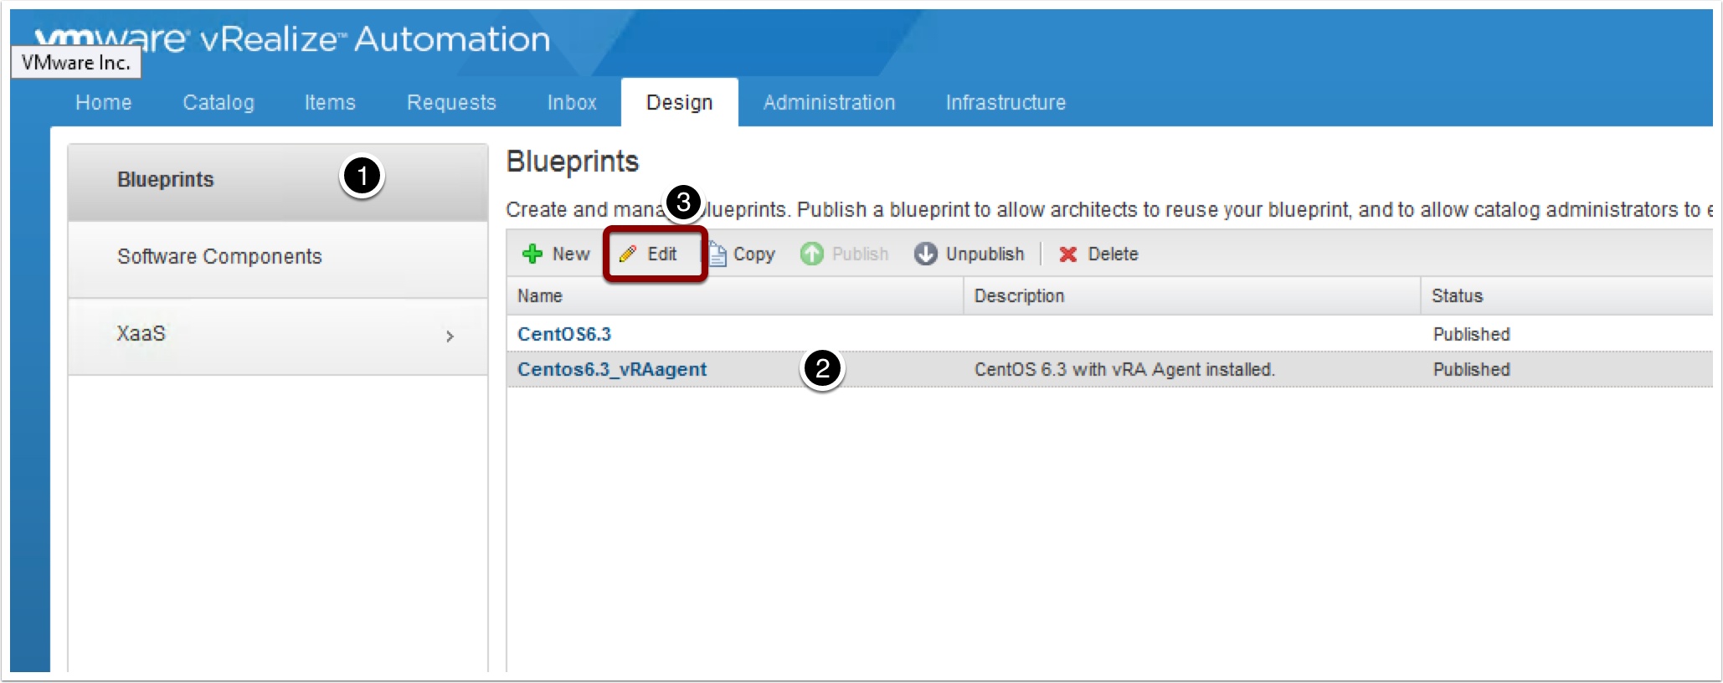Open the Centos6.3_vRAagent blueprint link
Viewport: 1723px width, 683px height.
612,369
